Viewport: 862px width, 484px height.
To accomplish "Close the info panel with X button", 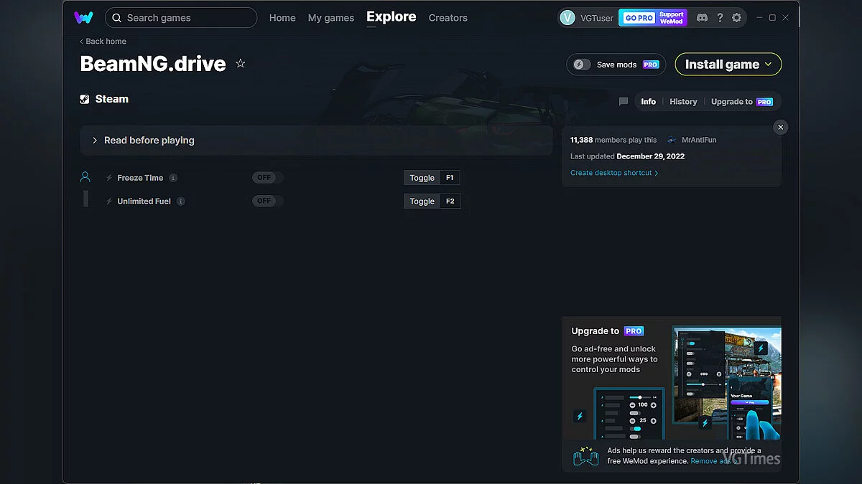I will pos(781,127).
